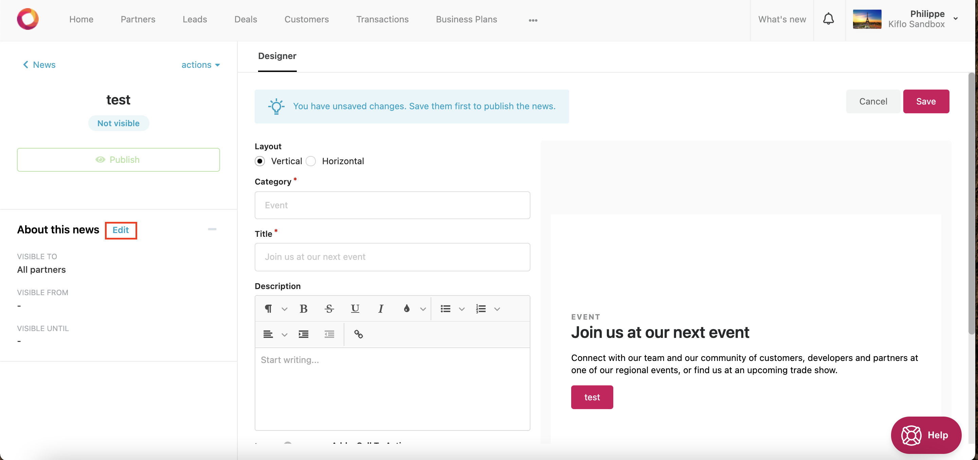Click Edit beside About this news
This screenshot has width=978, height=460.
120,230
